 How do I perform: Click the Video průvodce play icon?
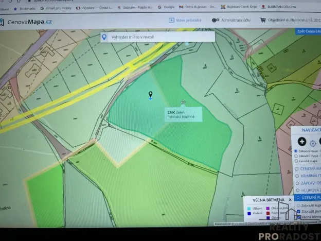point(171,21)
